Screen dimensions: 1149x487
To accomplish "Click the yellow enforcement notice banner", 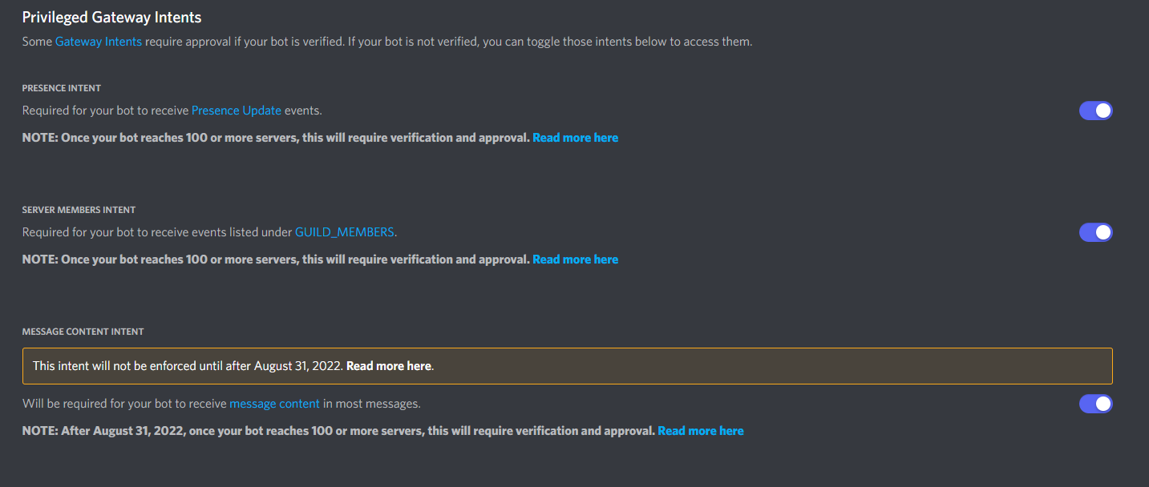I will pyautogui.click(x=568, y=366).
